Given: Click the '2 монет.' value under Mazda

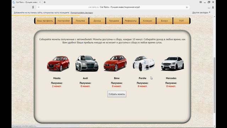Looking at the screenshot, I should coord(57,86).
